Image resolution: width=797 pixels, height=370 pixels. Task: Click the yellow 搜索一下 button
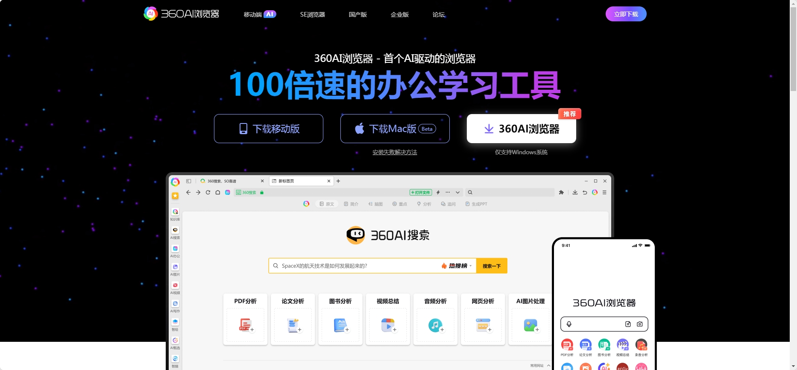[492, 266]
